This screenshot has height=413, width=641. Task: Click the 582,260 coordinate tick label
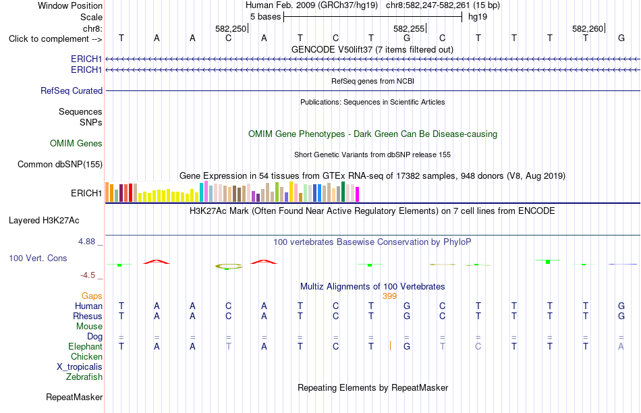[588, 28]
